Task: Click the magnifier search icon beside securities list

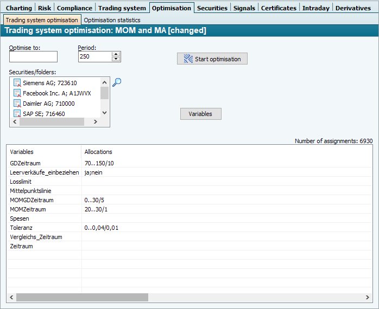Action: 117,82
